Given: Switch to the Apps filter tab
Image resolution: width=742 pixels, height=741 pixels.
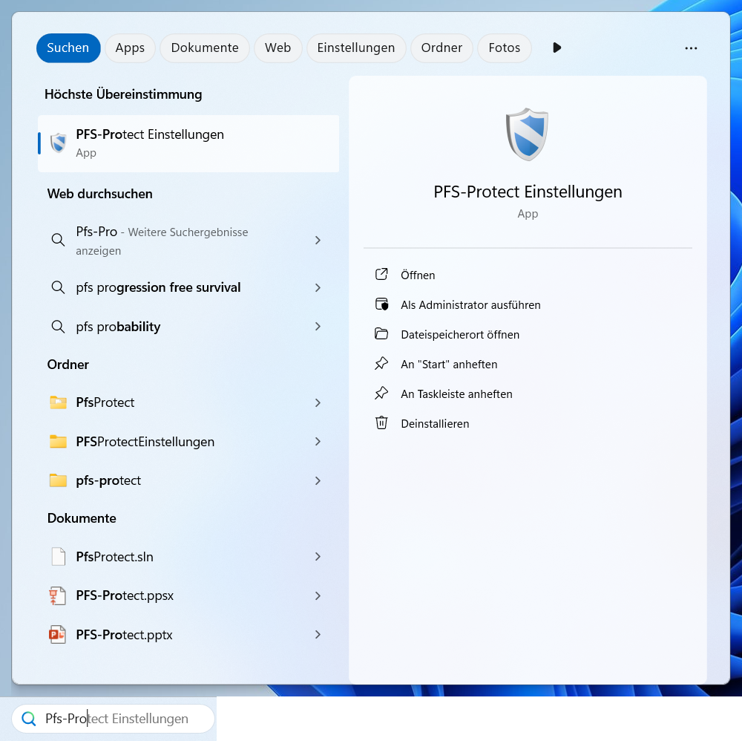Looking at the screenshot, I should pyautogui.click(x=130, y=48).
